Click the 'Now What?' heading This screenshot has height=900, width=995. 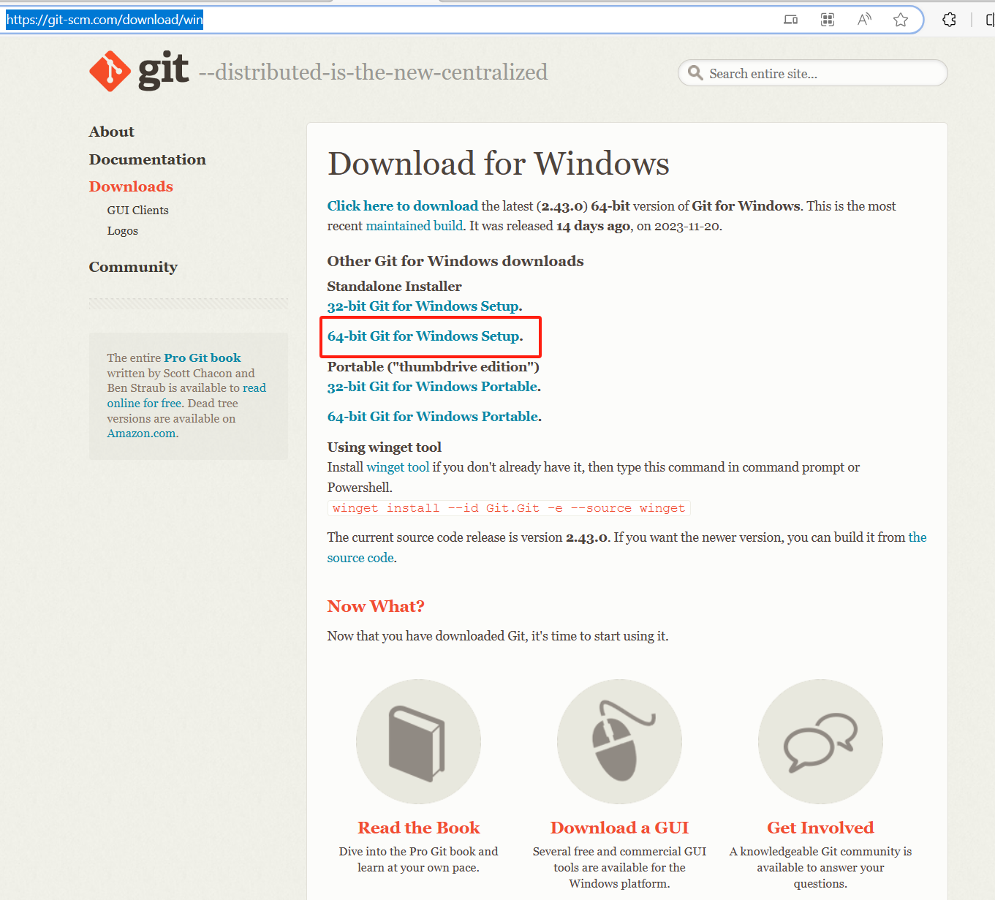(x=376, y=606)
